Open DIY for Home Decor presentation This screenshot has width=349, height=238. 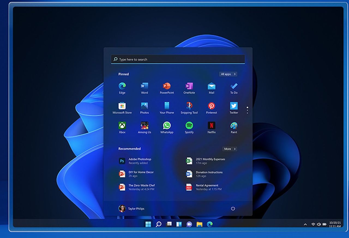[136, 174]
